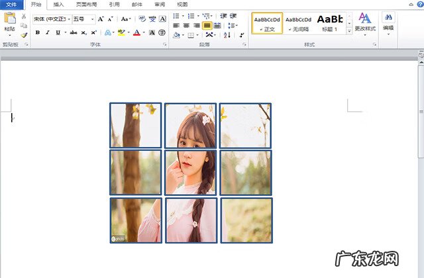Open the Page Layout (页面布局) tab
This screenshot has width=424, height=278.
tap(86, 4)
